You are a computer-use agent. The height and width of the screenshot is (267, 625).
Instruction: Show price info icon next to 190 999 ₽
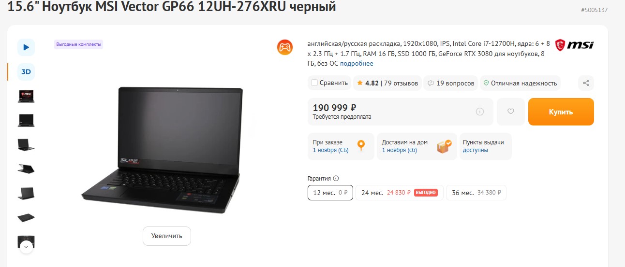[x=480, y=112]
